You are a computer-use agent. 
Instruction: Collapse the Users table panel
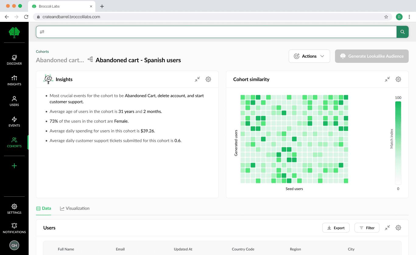(x=387, y=228)
